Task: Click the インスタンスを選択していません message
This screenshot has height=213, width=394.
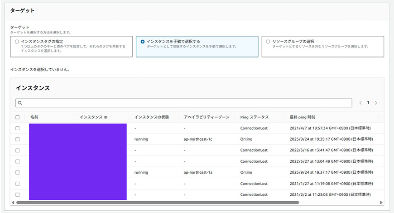Action: [x=40, y=70]
